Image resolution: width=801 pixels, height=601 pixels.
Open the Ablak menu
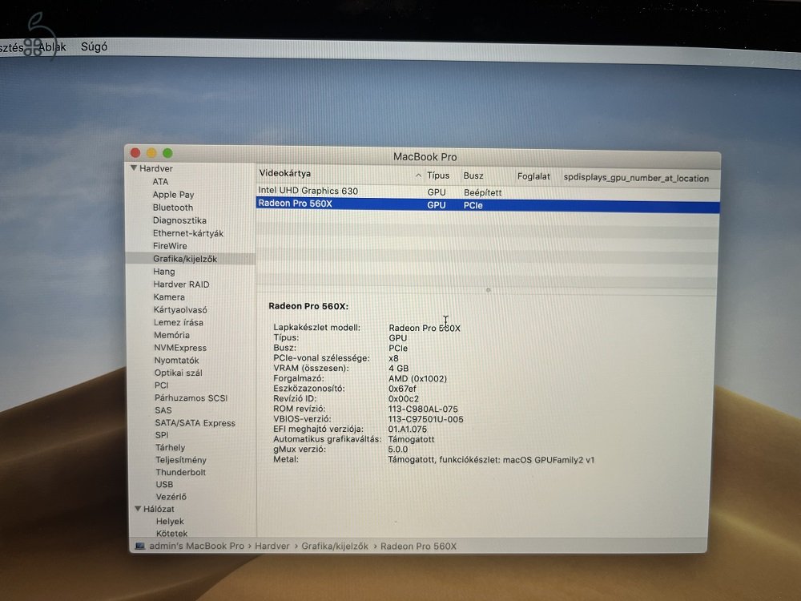pyautogui.click(x=53, y=47)
